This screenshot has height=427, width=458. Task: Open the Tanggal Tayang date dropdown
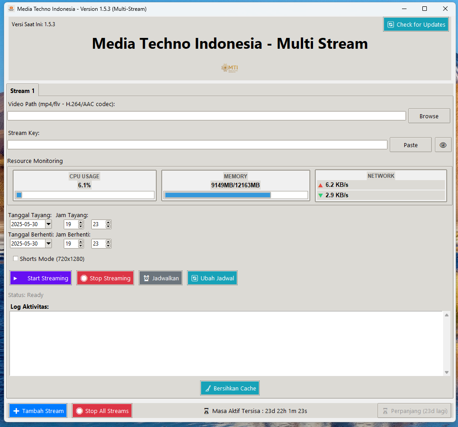48,224
